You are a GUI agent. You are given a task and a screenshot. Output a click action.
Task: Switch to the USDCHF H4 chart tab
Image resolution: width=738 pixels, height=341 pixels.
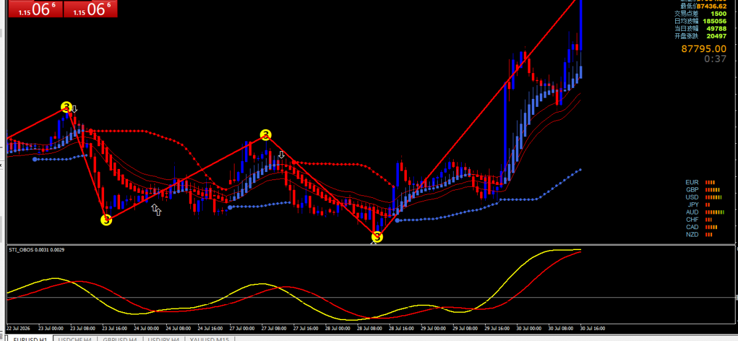click(x=74, y=339)
